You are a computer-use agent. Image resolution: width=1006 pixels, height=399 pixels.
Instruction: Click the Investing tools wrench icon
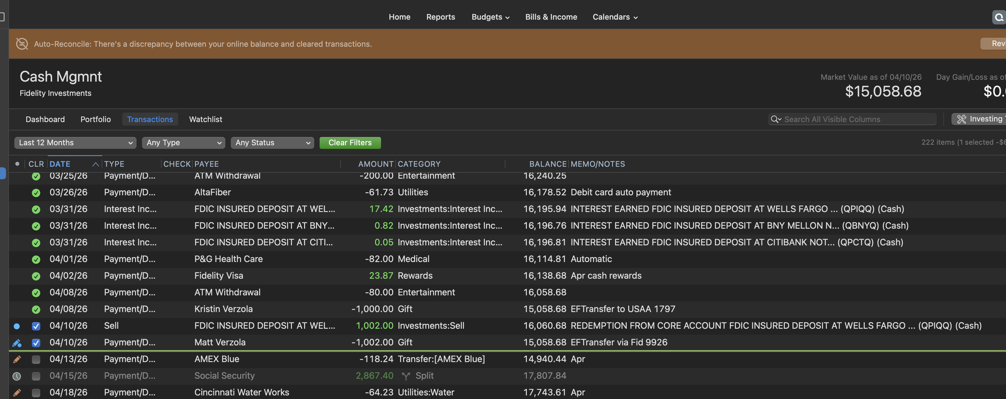[x=962, y=119]
